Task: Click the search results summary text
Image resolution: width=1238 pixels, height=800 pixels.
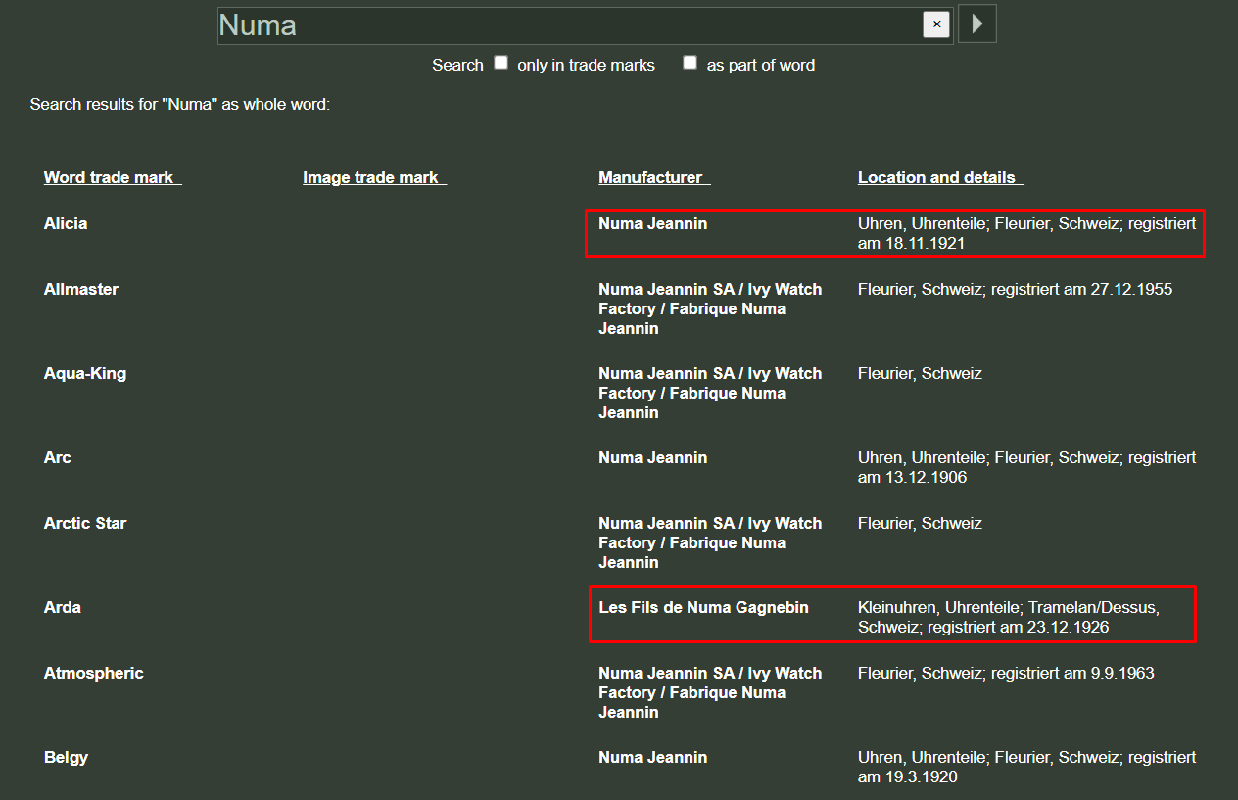Action: pyautogui.click(x=180, y=104)
